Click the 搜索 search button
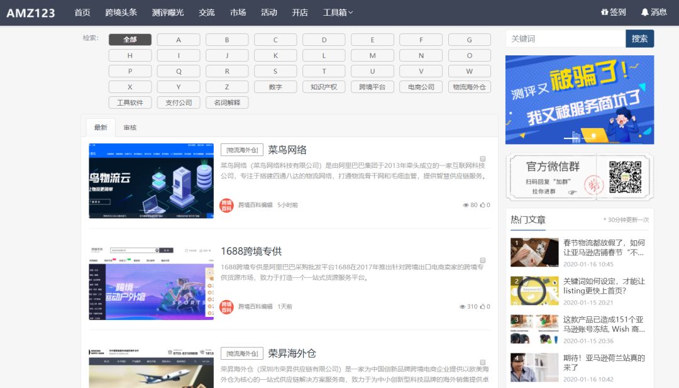The width and height of the screenshot is (679, 388). (x=639, y=38)
